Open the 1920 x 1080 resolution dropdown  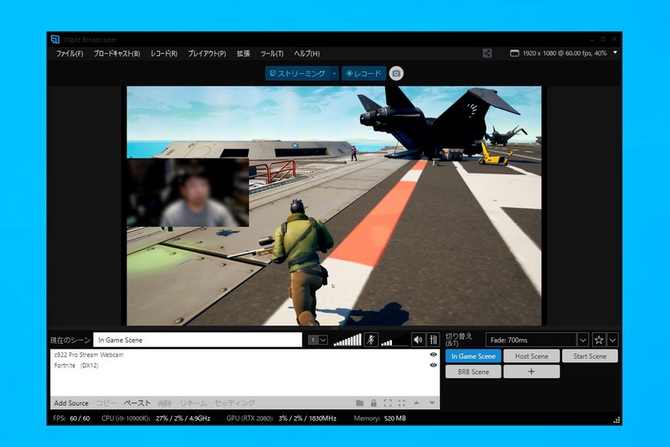[x=563, y=53]
